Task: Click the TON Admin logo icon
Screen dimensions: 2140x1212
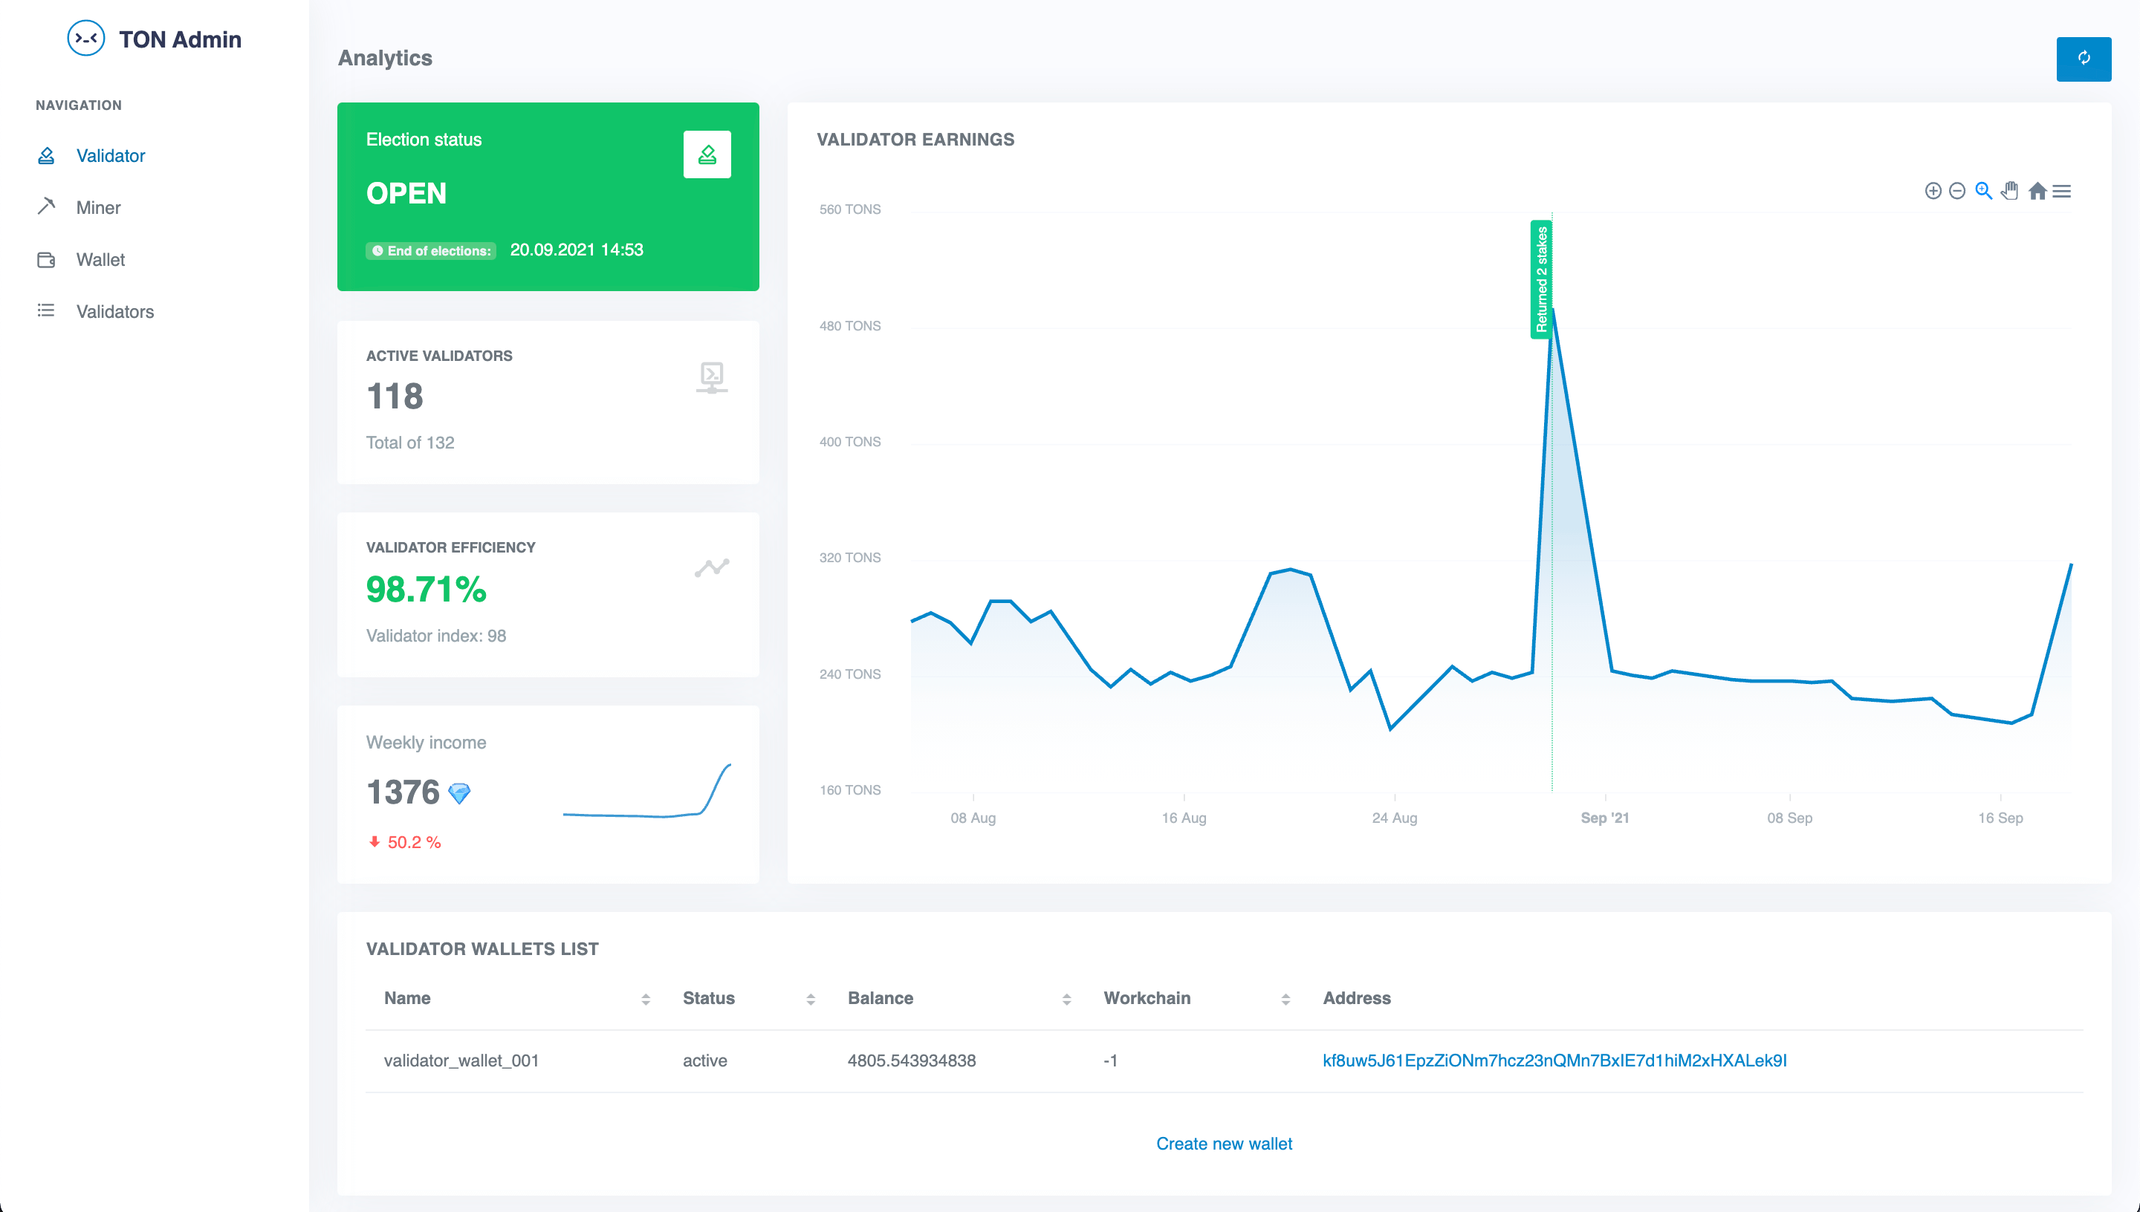Action: pyautogui.click(x=84, y=38)
